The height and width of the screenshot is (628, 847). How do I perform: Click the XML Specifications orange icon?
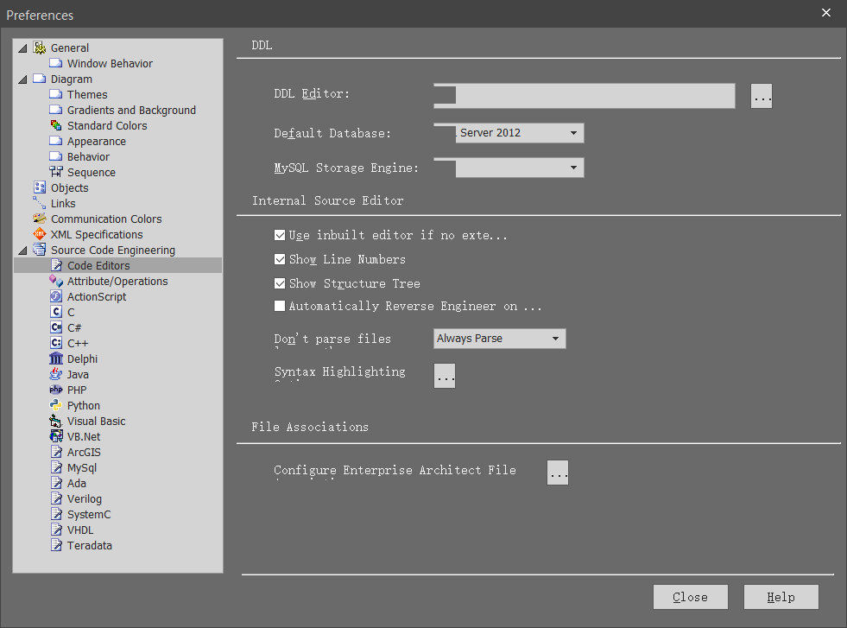pyautogui.click(x=40, y=234)
